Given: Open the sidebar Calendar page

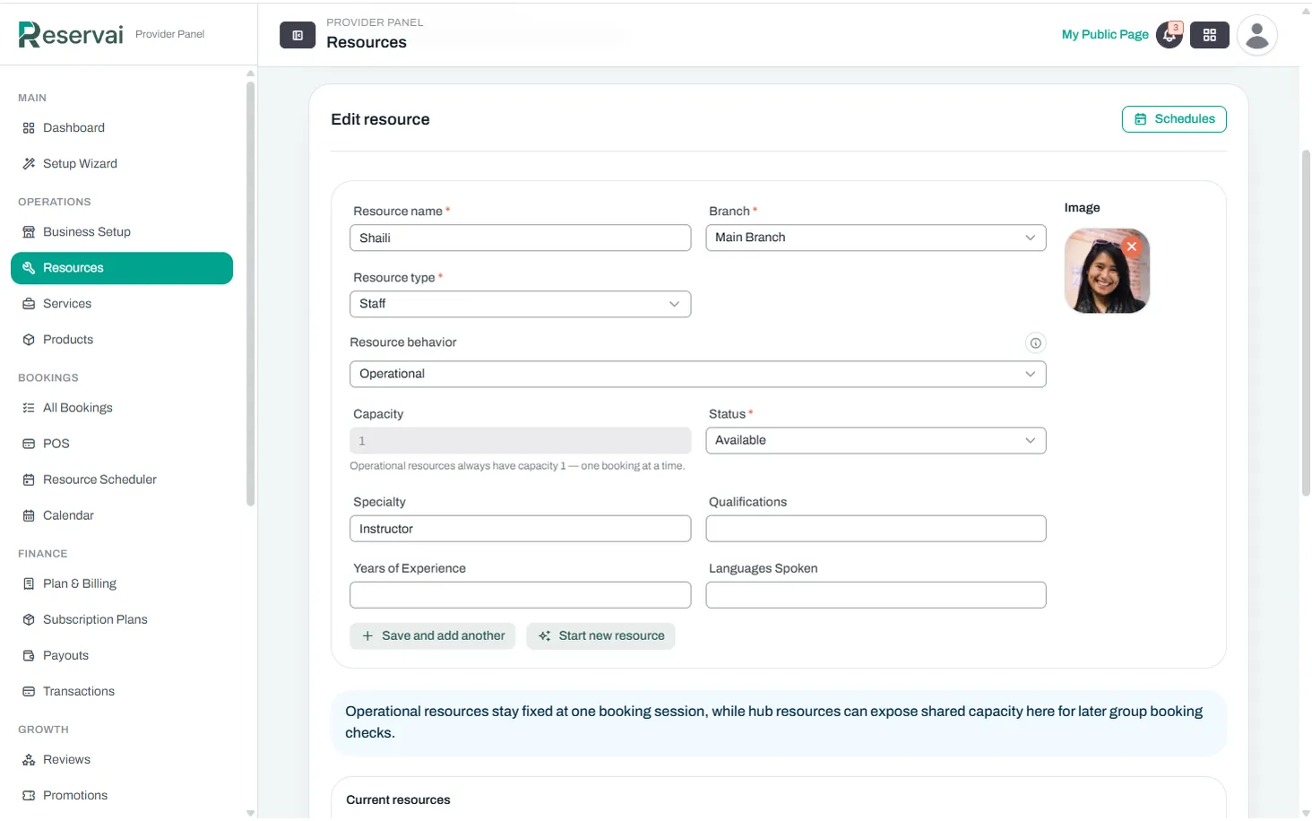Looking at the screenshot, I should [122, 515].
